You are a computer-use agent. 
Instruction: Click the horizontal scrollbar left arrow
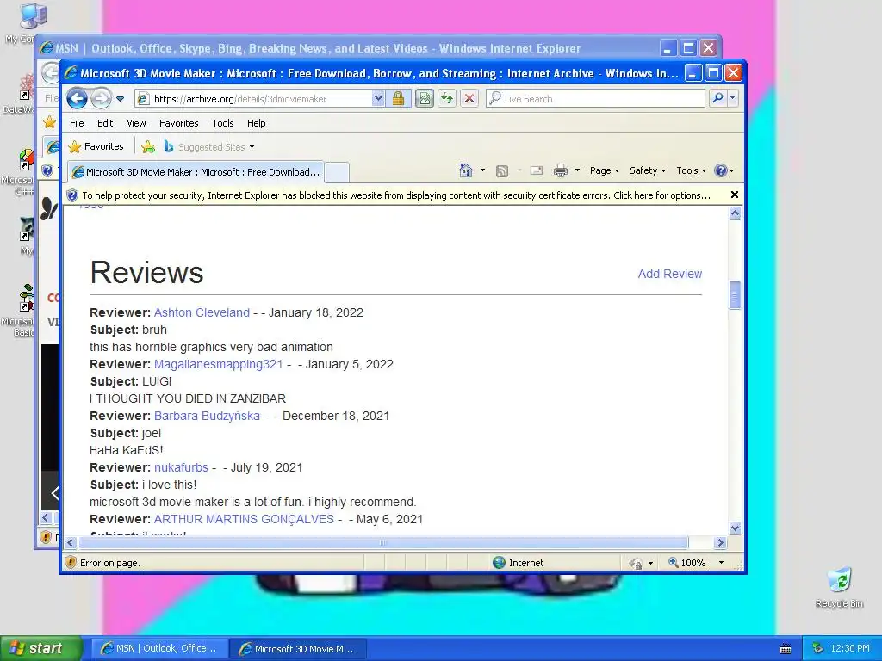coord(71,542)
